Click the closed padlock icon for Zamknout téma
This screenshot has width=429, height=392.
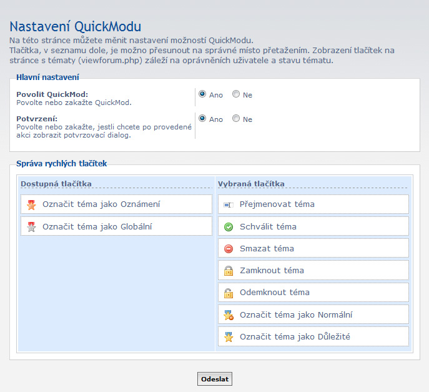click(x=229, y=271)
